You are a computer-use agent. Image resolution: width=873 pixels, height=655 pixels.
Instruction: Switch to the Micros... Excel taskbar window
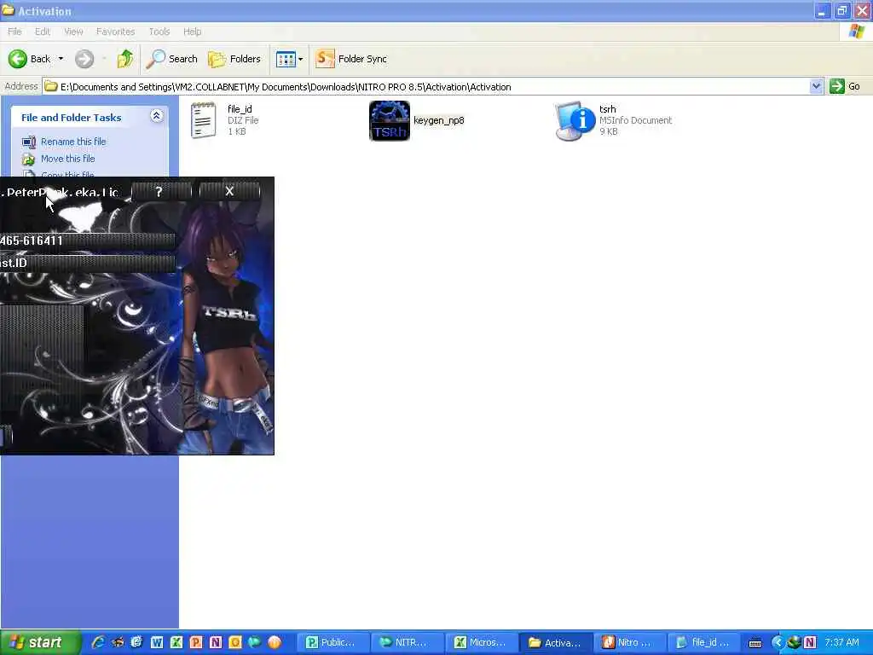click(481, 643)
